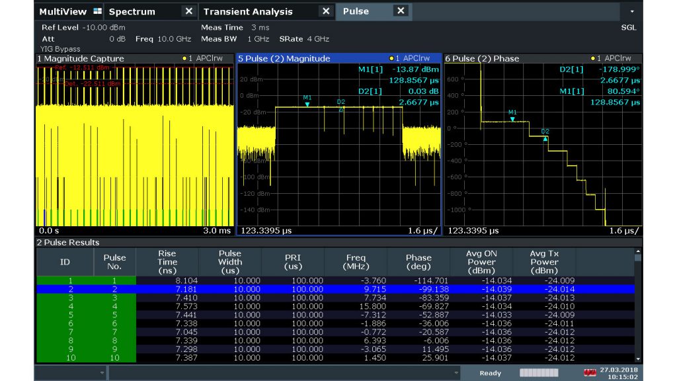
Task: Close the Pulse tab
Action: (x=400, y=11)
